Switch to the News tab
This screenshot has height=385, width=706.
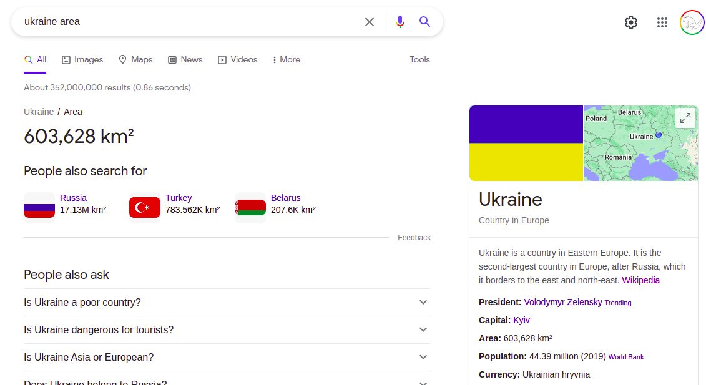pyautogui.click(x=185, y=59)
